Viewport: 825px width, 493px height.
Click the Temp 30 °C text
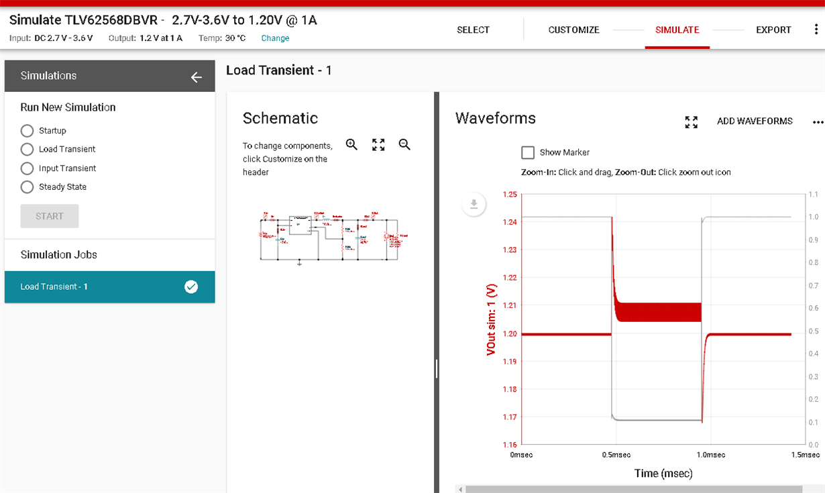(222, 38)
